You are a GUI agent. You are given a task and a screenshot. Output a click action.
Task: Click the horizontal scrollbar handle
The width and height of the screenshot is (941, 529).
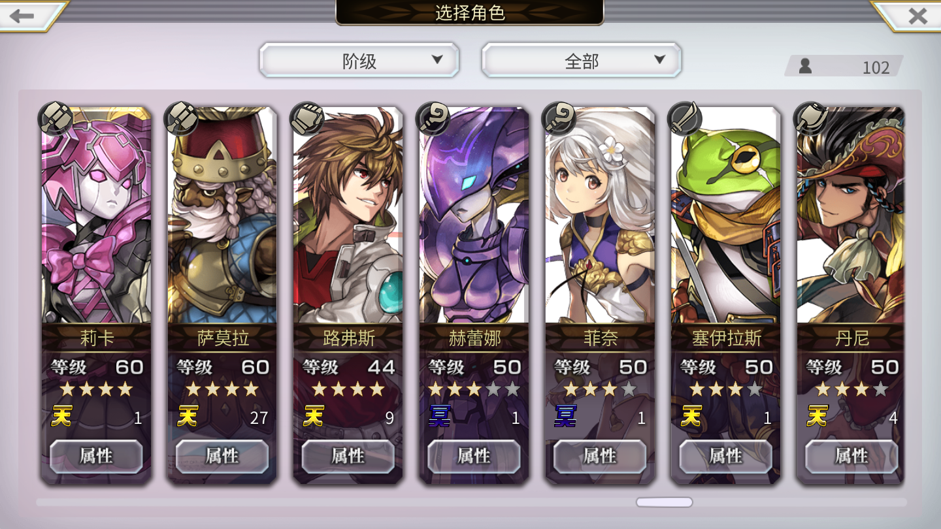(x=665, y=502)
